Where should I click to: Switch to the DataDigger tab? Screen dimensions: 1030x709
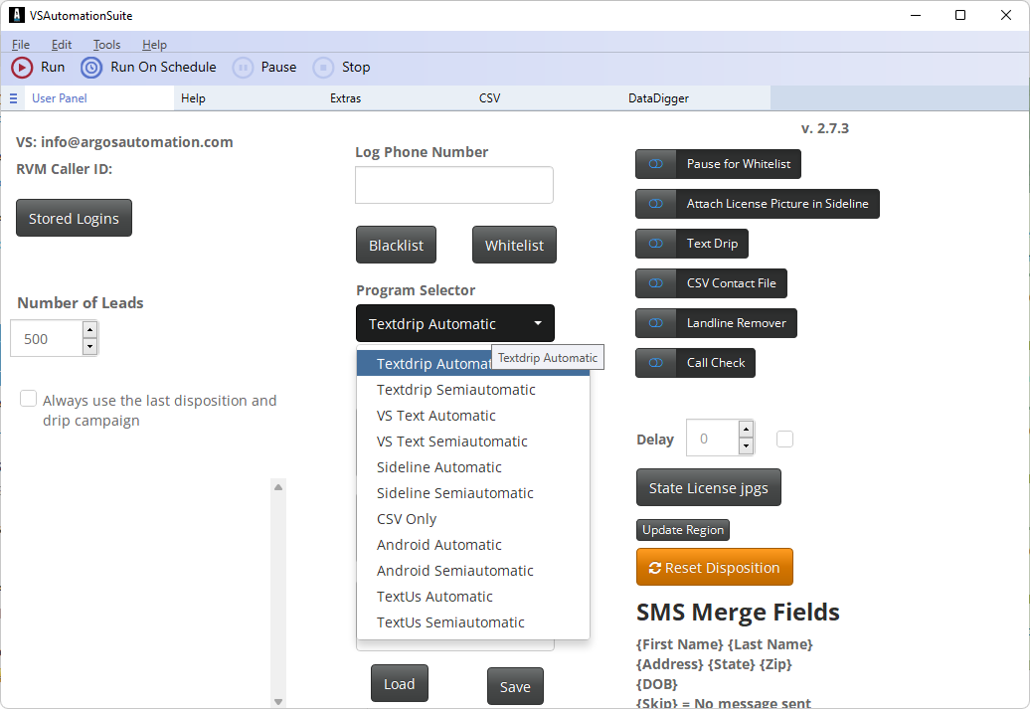658,98
